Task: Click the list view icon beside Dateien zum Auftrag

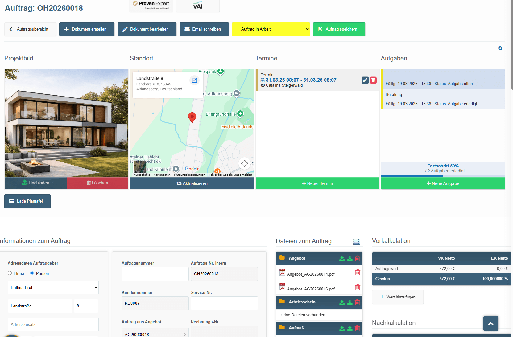Action: pos(356,241)
